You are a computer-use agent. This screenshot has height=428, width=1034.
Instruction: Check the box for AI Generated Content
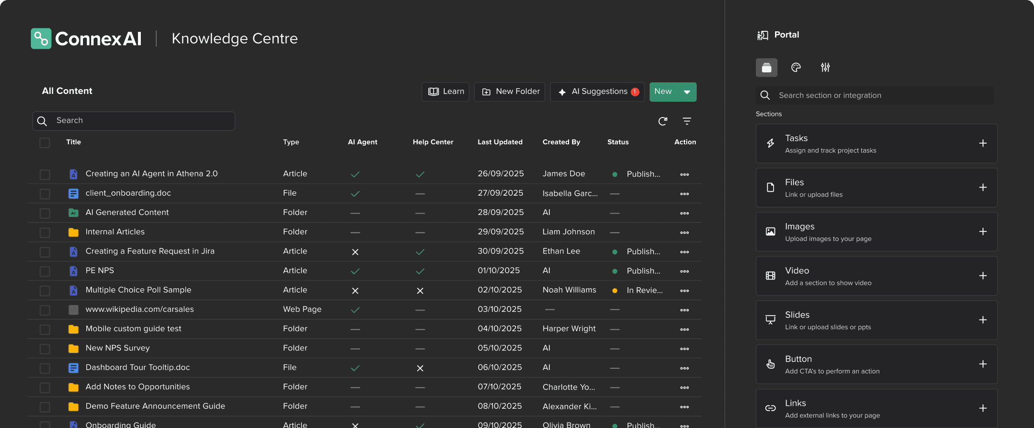tap(45, 213)
